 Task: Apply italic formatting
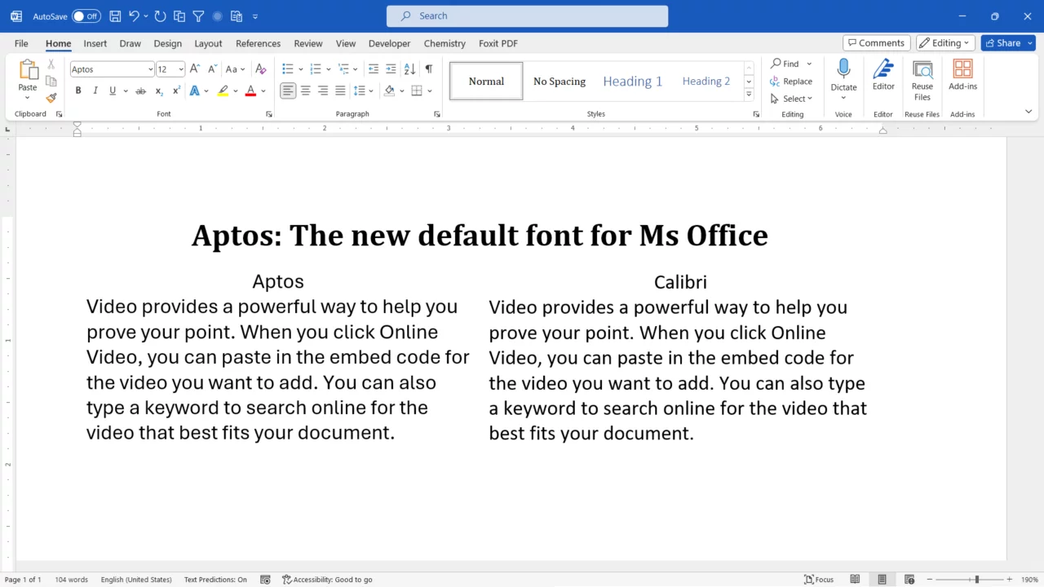pyautogui.click(x=95, y=90)
